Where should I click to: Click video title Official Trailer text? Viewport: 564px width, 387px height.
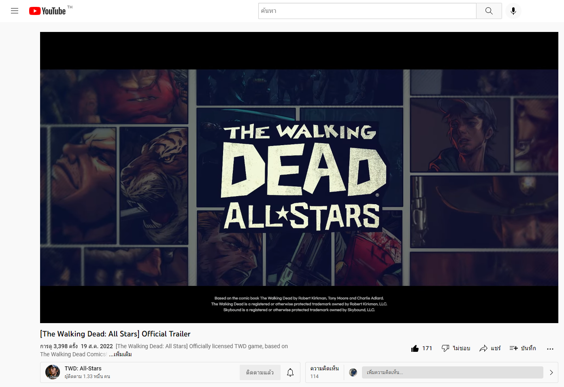click(x=115, y=334)
